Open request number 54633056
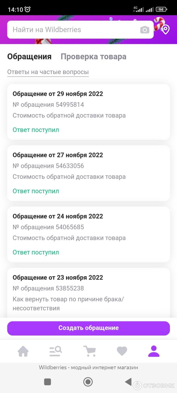 point(88,173)
